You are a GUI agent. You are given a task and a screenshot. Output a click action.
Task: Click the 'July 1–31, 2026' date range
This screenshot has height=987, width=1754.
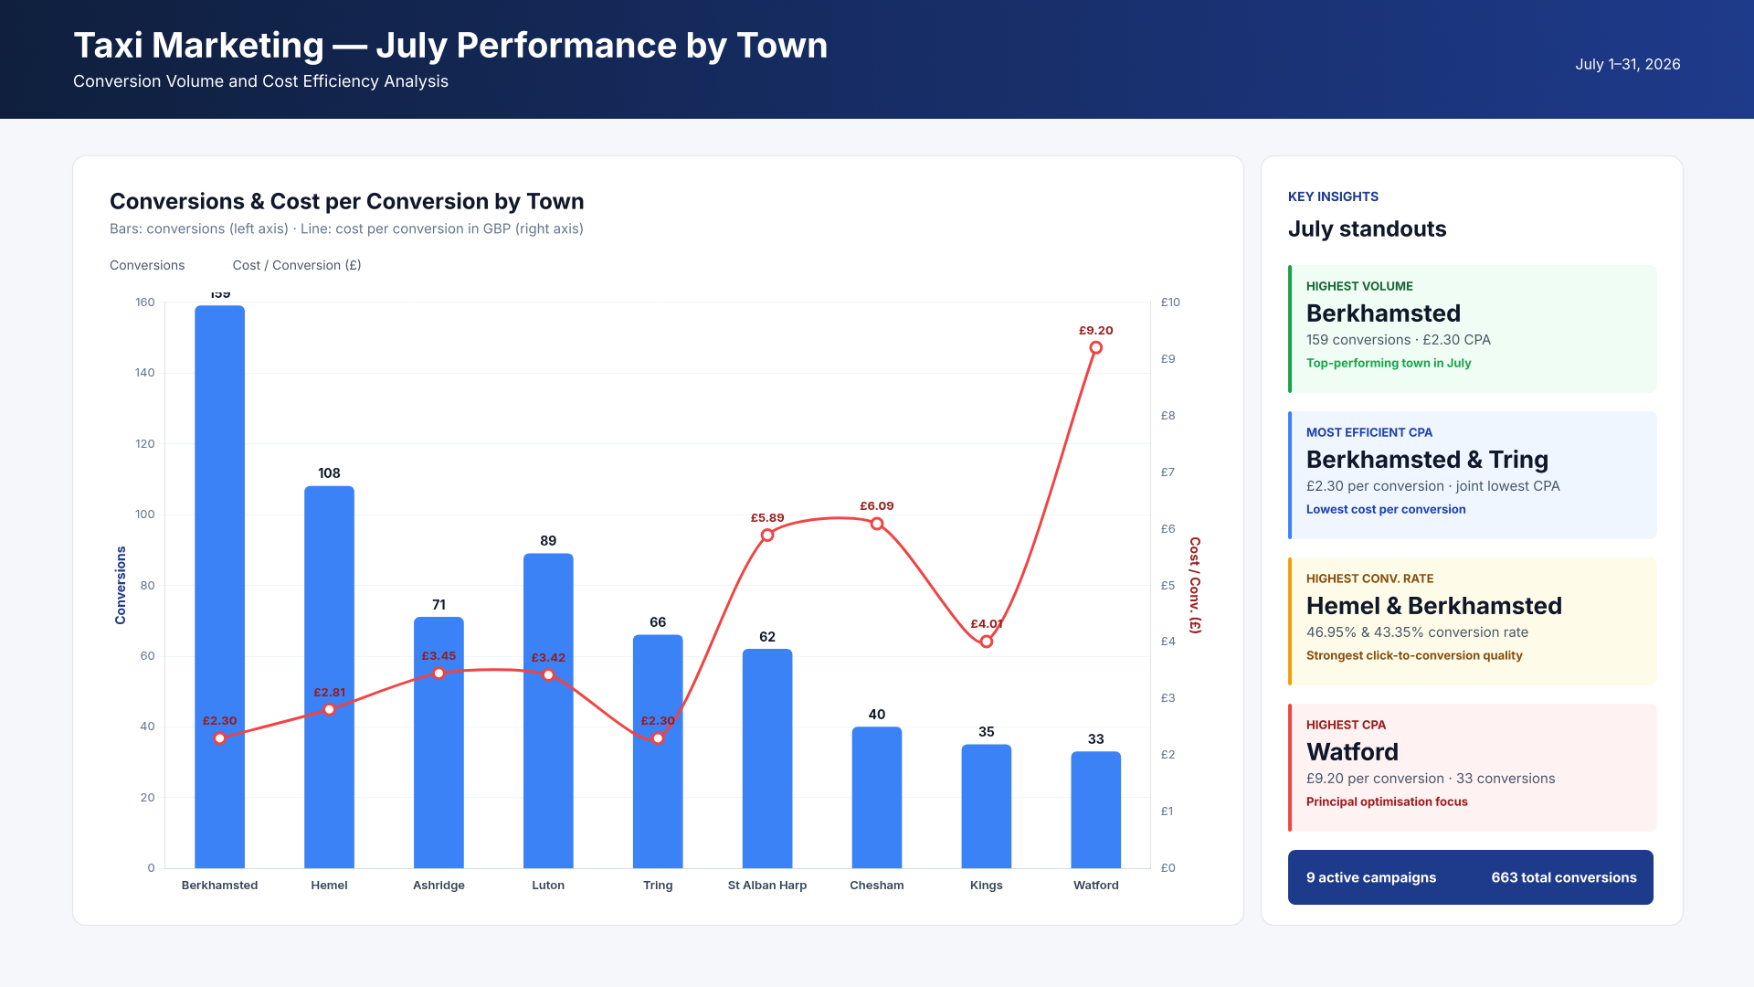click(1628, 64)
